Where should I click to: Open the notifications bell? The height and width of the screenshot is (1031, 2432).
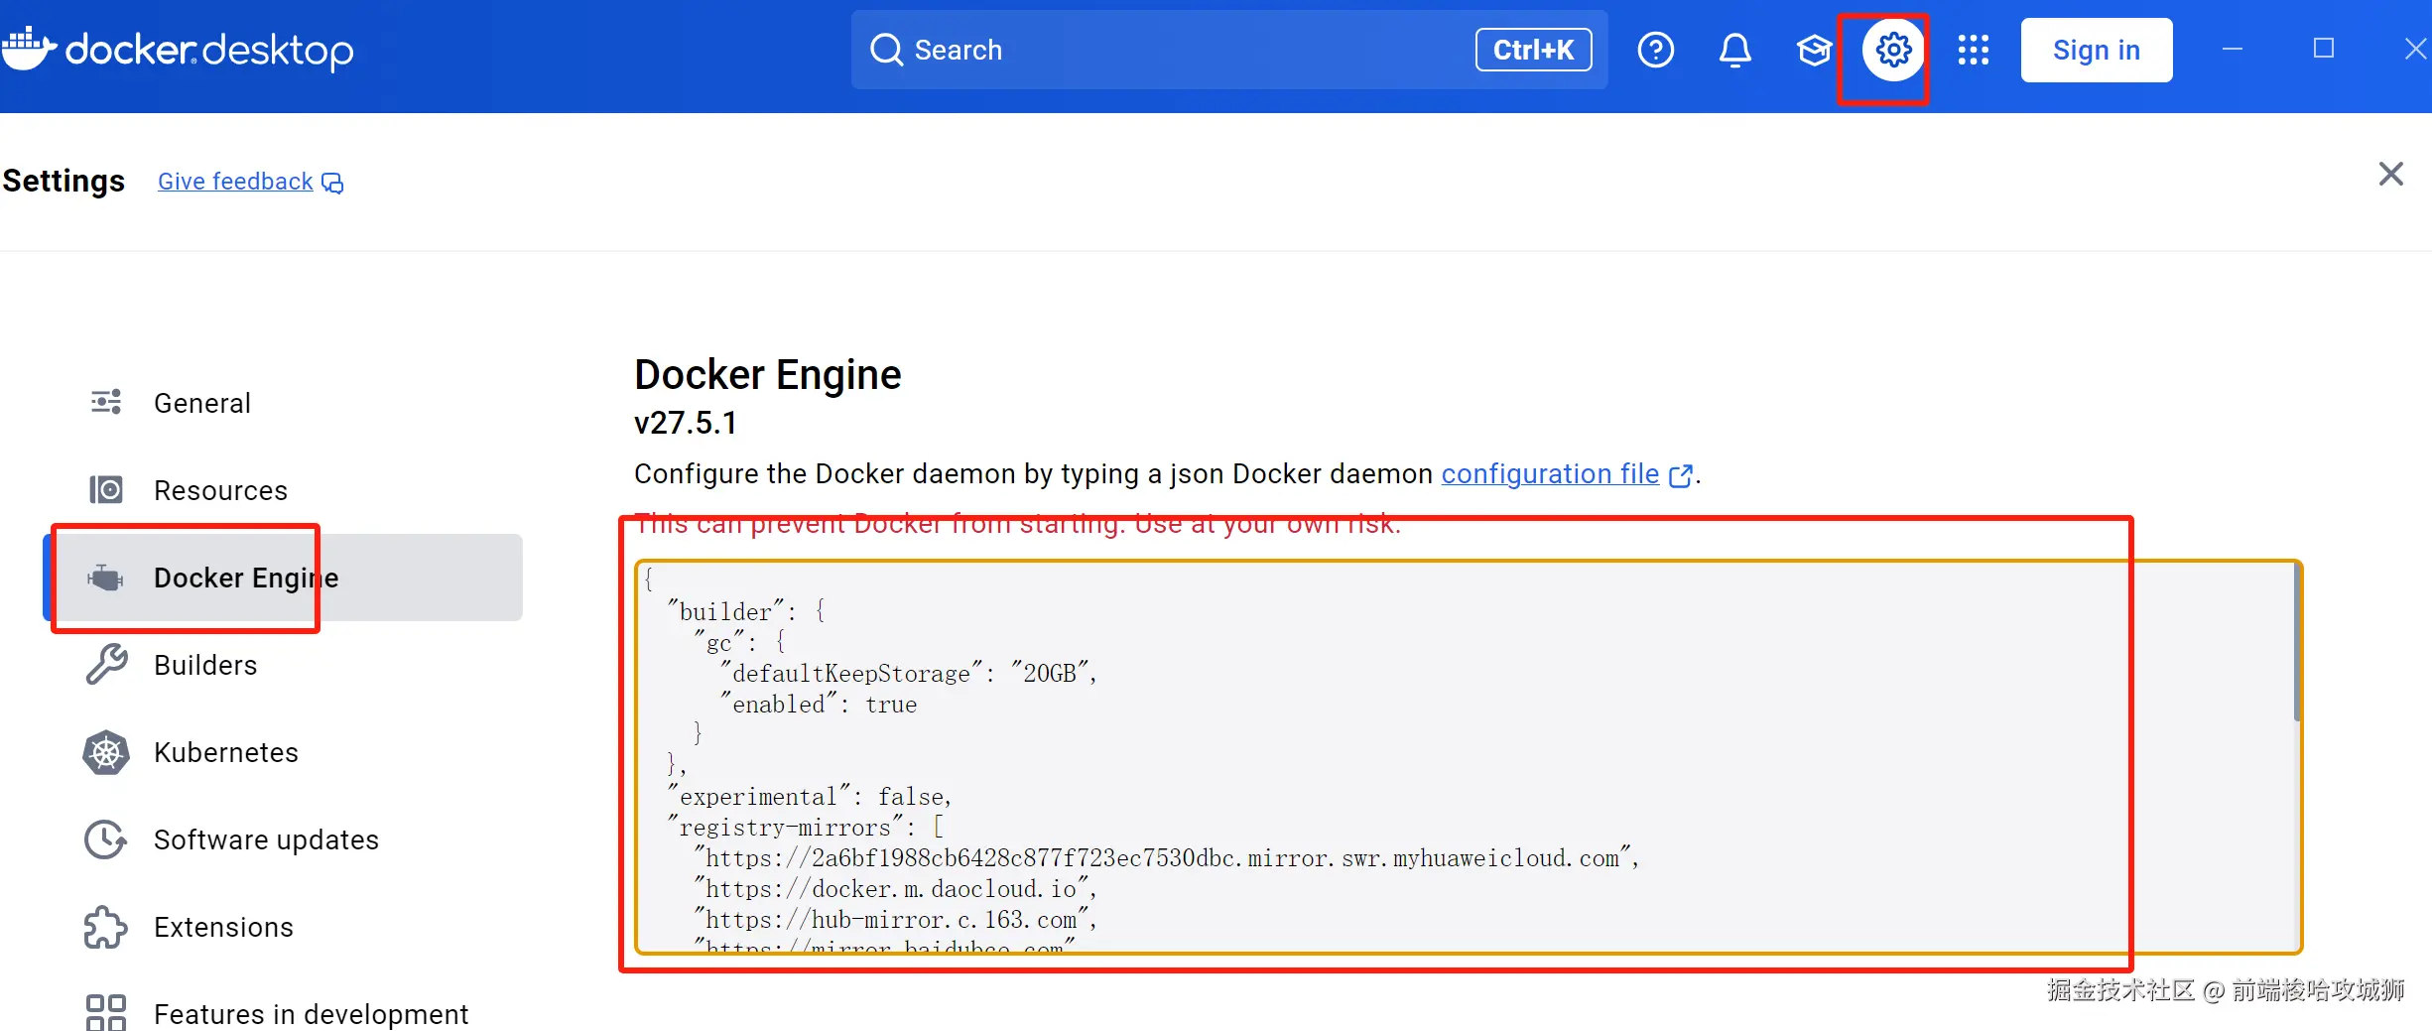(1734, 50)
